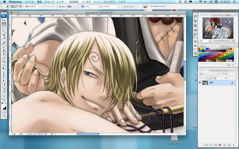Open the ファイル menu
239x149 pixels.
click(29, 2)
